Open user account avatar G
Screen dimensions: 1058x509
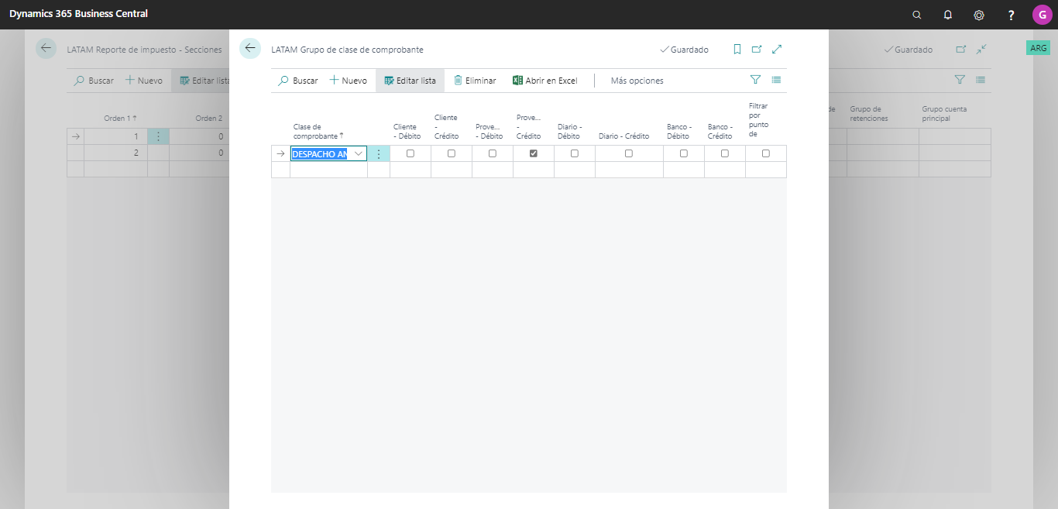1042,15
